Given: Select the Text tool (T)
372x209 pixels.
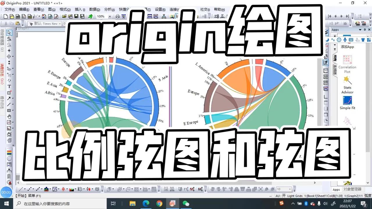Looking at the screenshot, I should coord(9,87).
